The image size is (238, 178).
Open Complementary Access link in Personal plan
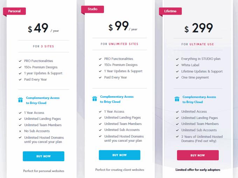click(42, 101)
